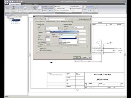Insert a Detail view from the ribbon
The height and width of the screenshot is (98, 131).
[44, 11]
